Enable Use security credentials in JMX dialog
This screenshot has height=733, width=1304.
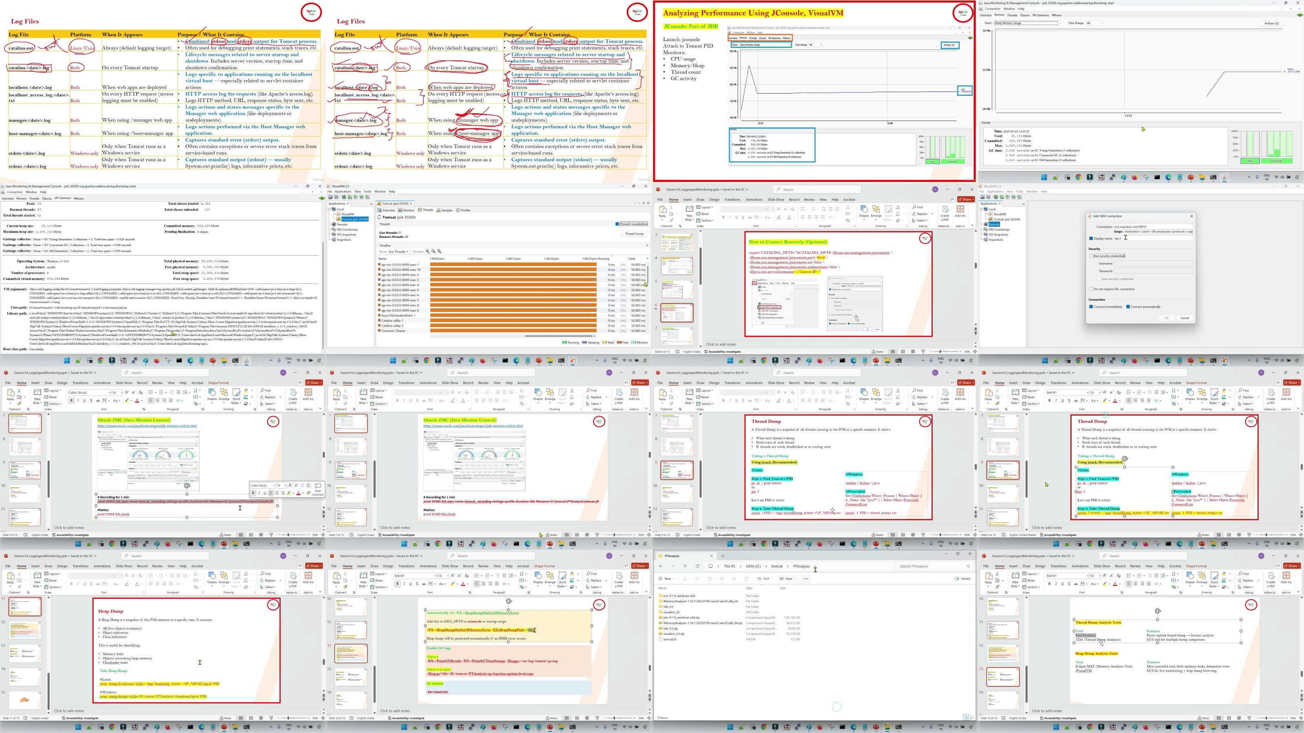pyautogui.click(x=1091, y=256)
